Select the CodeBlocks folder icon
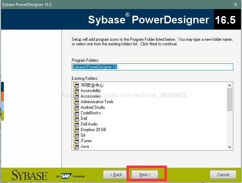 pos(76,113)
